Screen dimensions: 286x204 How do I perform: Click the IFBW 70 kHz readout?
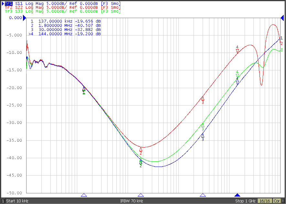132,201
